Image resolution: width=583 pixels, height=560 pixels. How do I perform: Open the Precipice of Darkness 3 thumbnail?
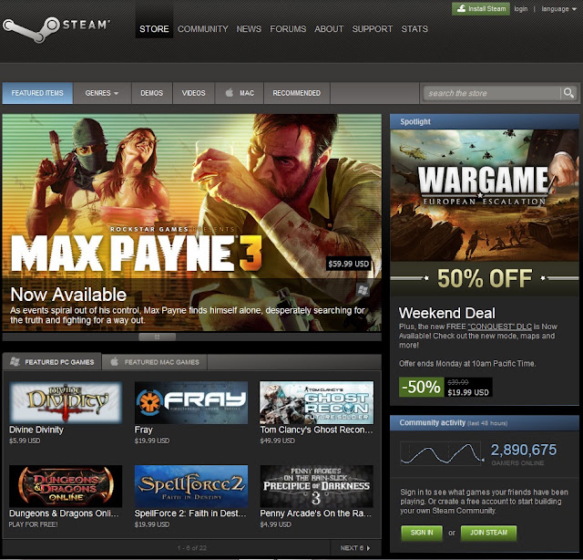coord(317,486)
